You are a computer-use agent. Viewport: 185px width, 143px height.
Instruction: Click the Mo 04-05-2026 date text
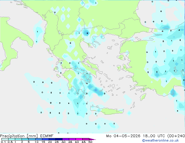(x=123, y=136)
